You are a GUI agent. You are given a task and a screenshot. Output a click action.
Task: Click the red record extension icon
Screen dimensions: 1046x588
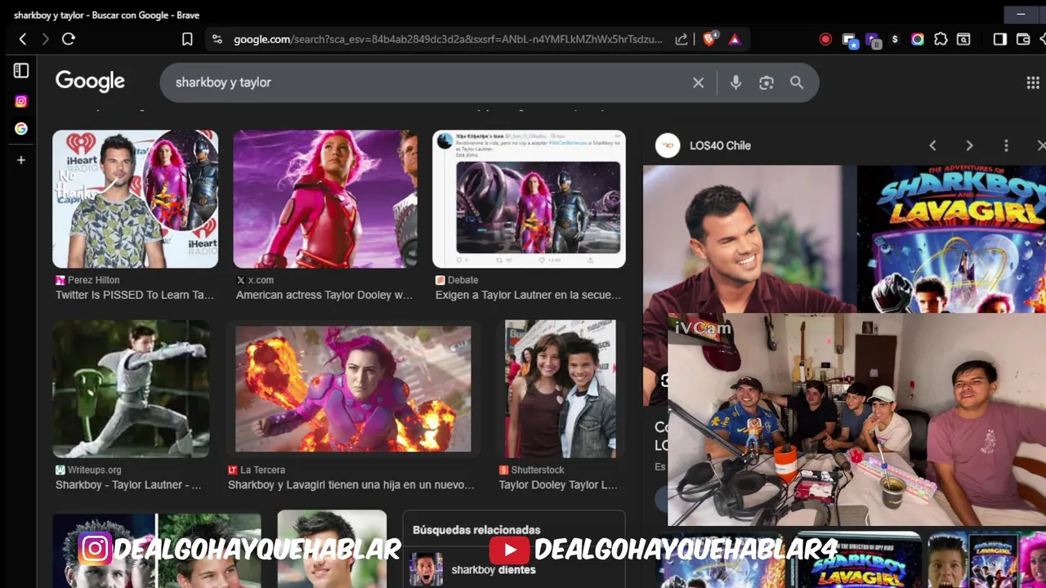(x=825, y=39)
